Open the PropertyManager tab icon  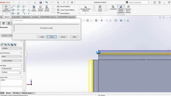tap(4, 23)
